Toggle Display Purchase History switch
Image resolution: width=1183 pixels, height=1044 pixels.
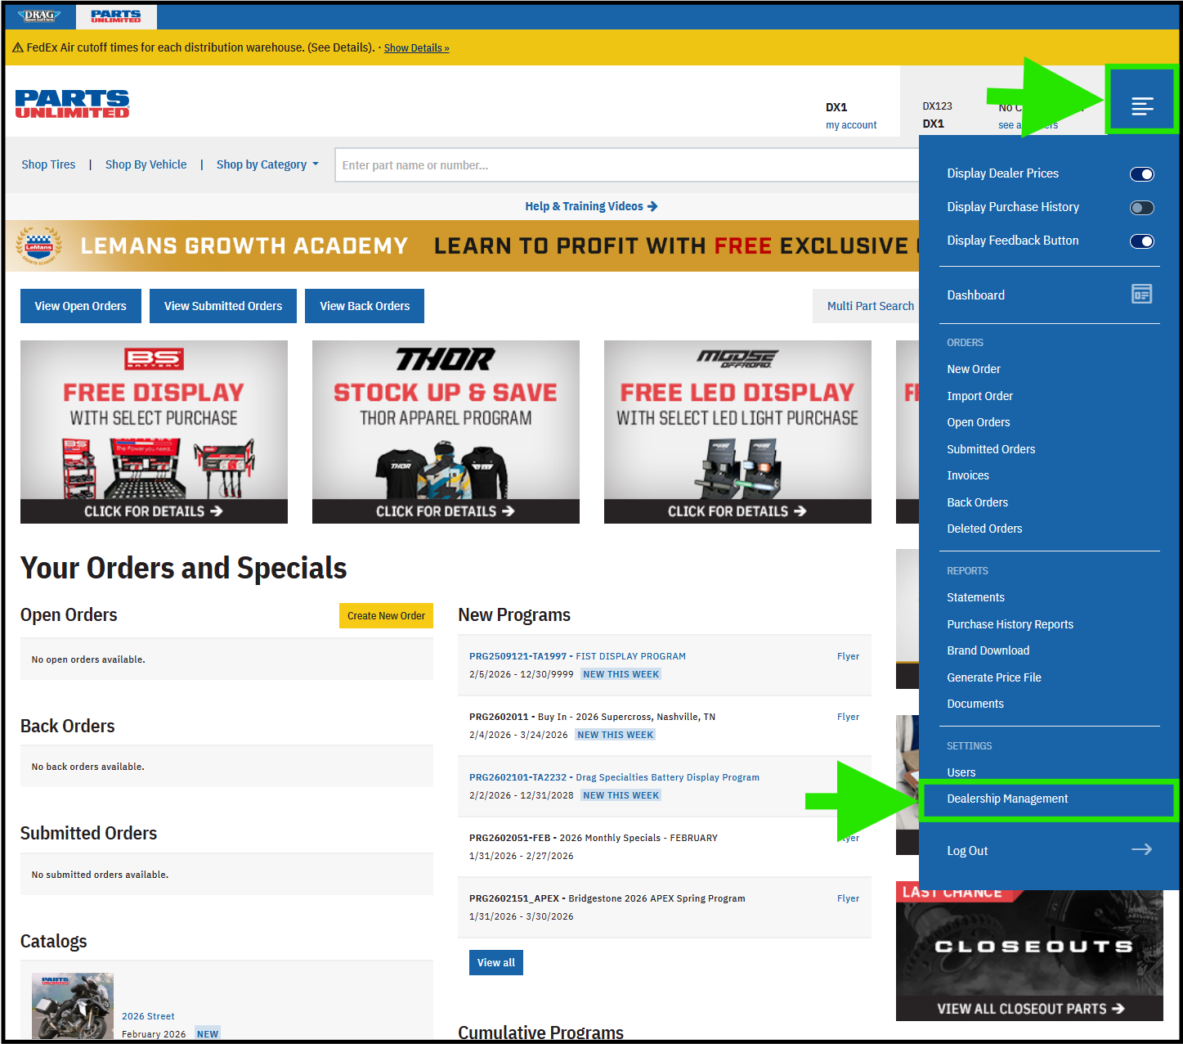coord(1141,207)
